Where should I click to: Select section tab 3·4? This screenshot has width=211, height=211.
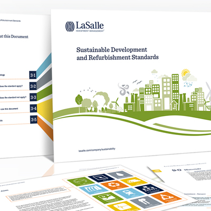[x=33, y=108]
